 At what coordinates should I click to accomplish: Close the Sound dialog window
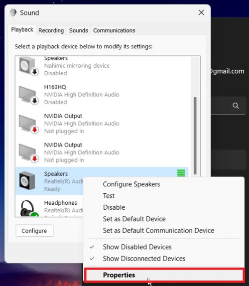[201, 12]
